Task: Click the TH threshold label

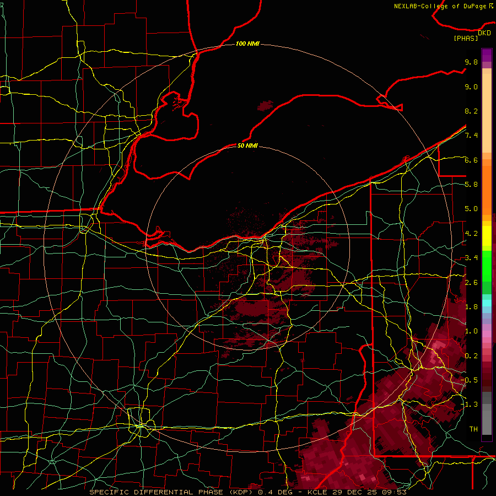Action: 473,429
